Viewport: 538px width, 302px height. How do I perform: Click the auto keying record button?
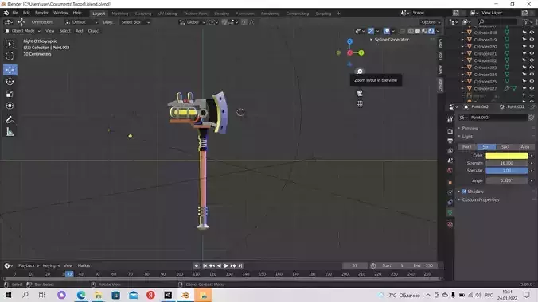click(197, 265)
